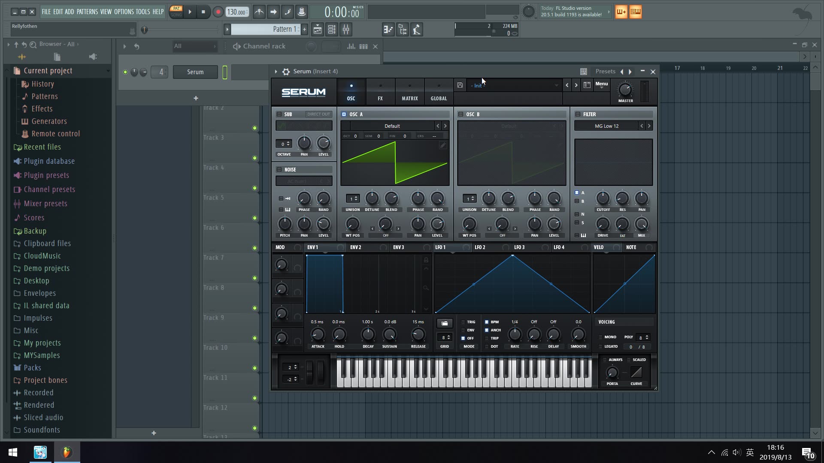This screenshot has width=824, height=463.
Task: Click the ENV1 lock icon
Action: [426, 260]
